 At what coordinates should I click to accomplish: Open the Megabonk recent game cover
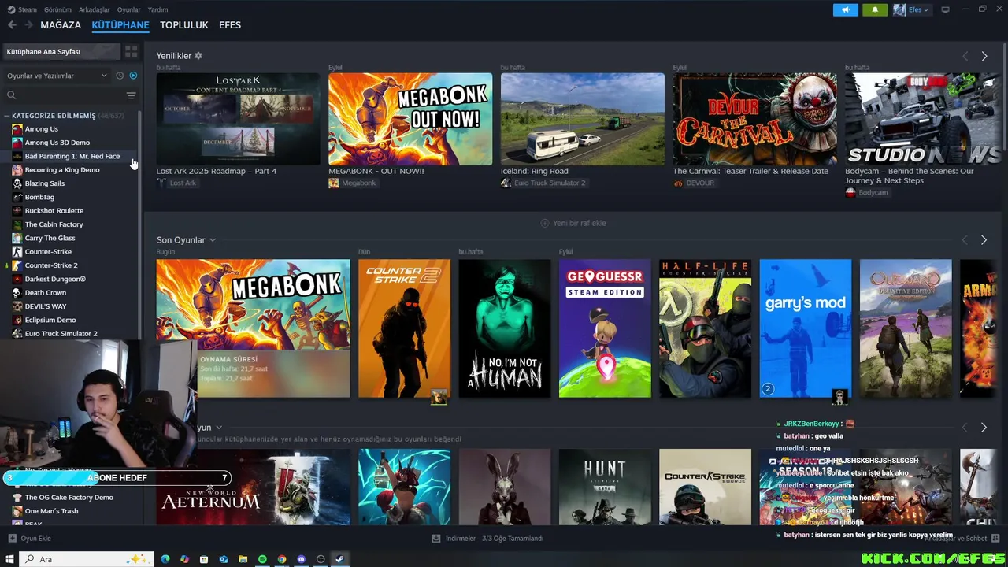point(253,328)
